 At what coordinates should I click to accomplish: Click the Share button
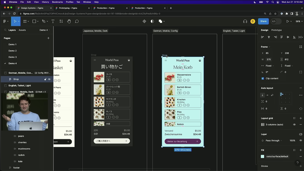(x=263, y=21)
